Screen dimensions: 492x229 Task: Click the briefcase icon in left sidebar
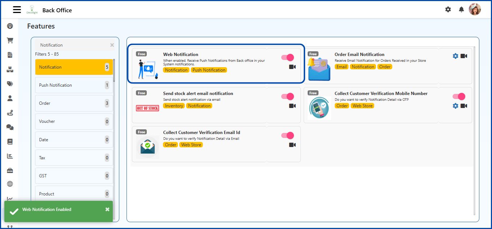pyautogui.click(x=10, y=170)
